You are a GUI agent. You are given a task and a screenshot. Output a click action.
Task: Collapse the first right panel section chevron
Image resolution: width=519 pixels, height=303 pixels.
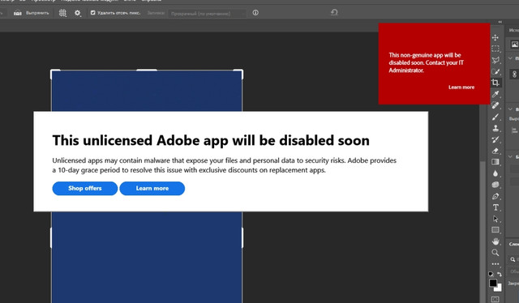(510, 58)
